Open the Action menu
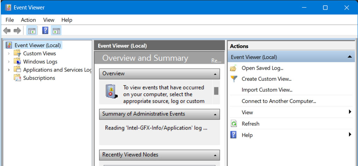The height and width of the screenshot is (166, 358). pyautogui.click(x=28, y=20)
